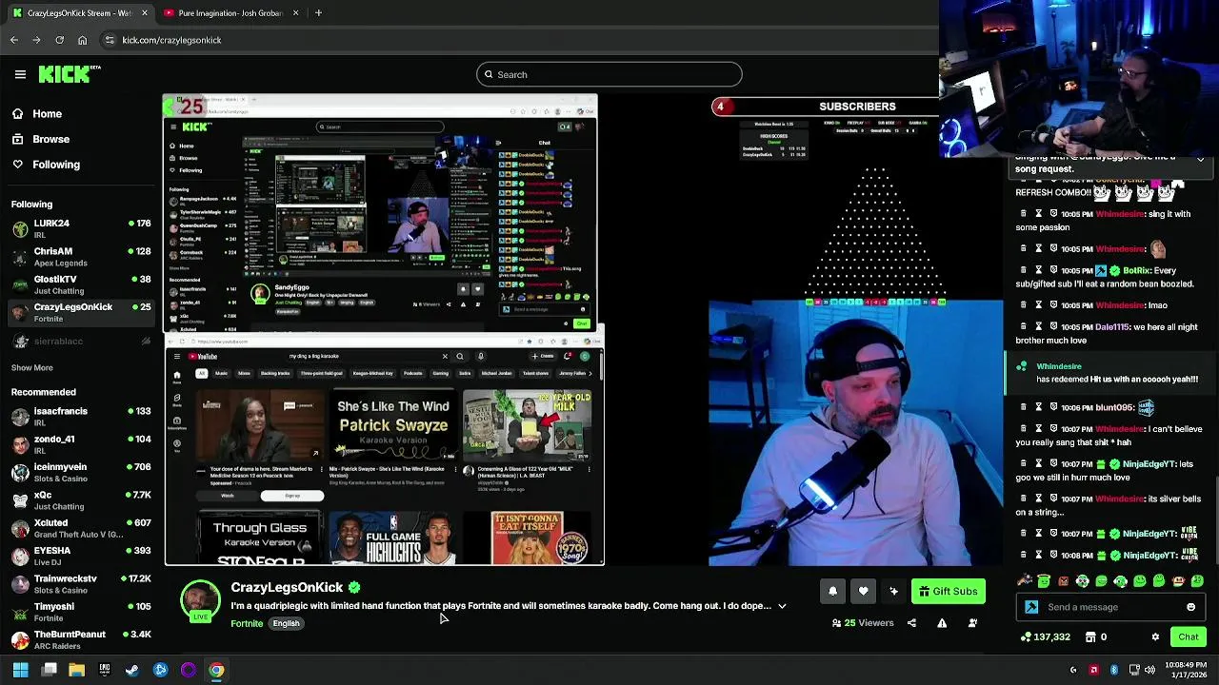Click the CrazyLegsOnKick channel name
Screen dimensions: 1219x685
287,587
